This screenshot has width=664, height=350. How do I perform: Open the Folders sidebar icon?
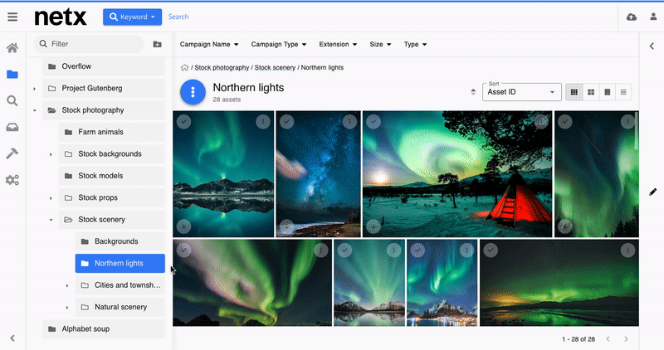coord(12,75)
